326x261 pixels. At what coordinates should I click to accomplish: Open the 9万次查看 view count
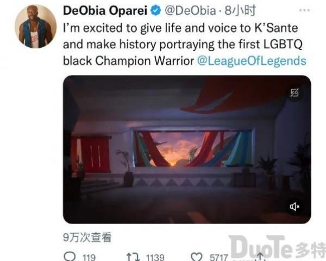point(87,237)
